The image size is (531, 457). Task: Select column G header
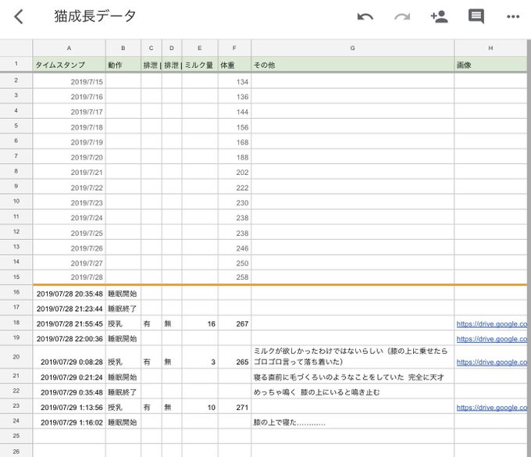[x=352, y=48]
